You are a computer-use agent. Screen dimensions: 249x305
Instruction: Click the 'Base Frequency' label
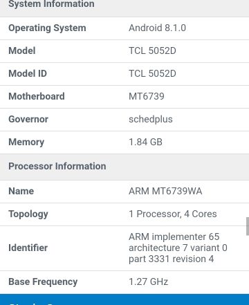point(43,282)
